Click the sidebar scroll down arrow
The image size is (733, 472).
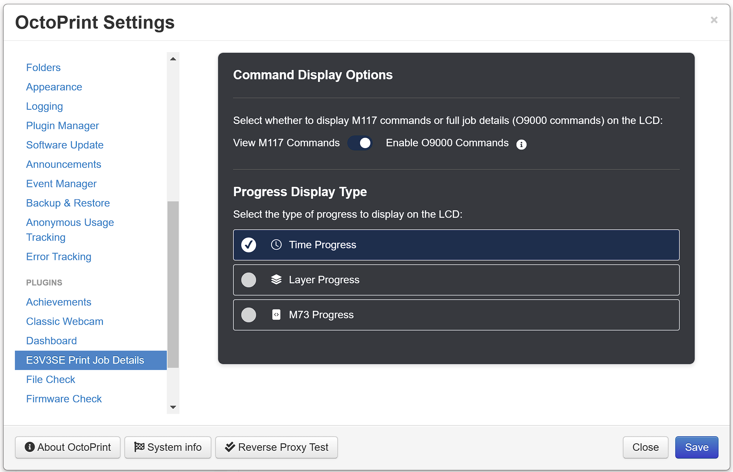coord(173,407)
